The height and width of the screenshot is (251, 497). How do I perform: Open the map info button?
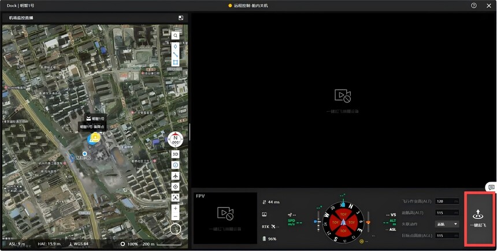[x=175, y=165]
